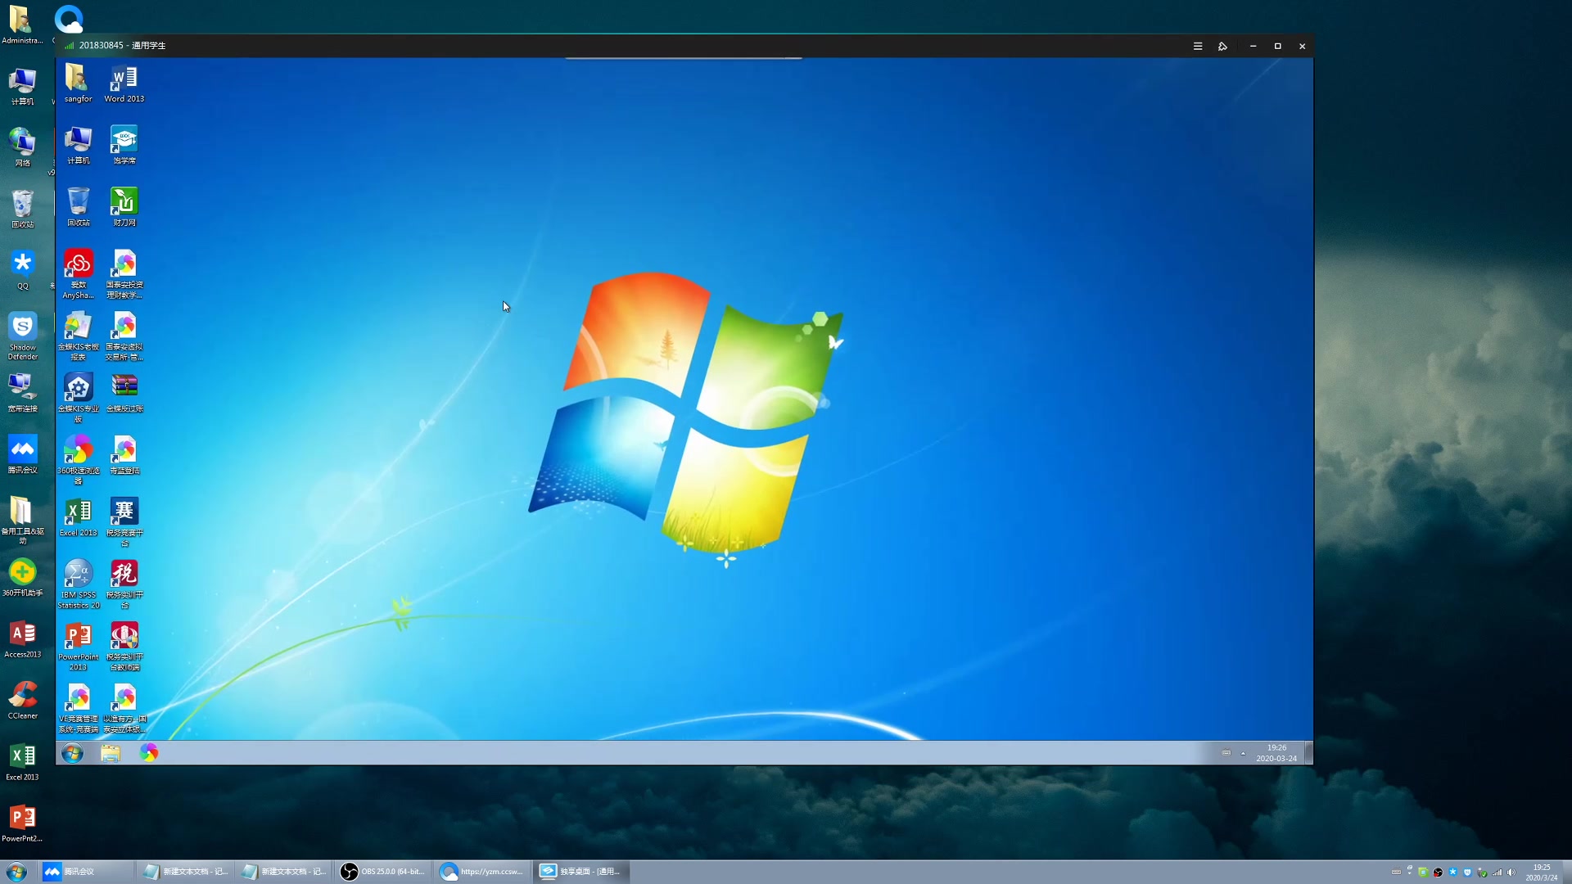Click the host taskbar clock 19:25
The width and height of the screenshot is (1572, 884).
(1542, 873)
